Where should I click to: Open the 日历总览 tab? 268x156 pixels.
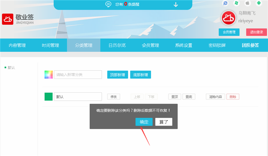[x=117, y=45]
